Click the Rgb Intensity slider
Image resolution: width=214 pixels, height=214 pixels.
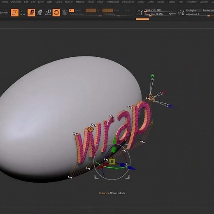click(x=86, y=14)
